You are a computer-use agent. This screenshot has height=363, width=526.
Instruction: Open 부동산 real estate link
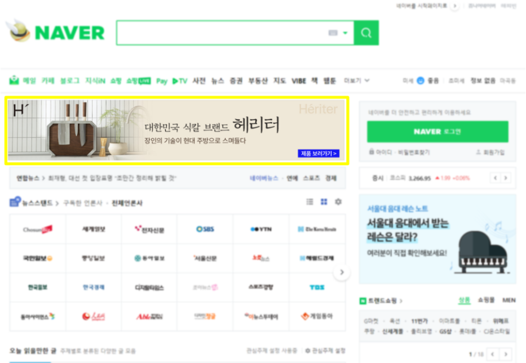point(258,80)
